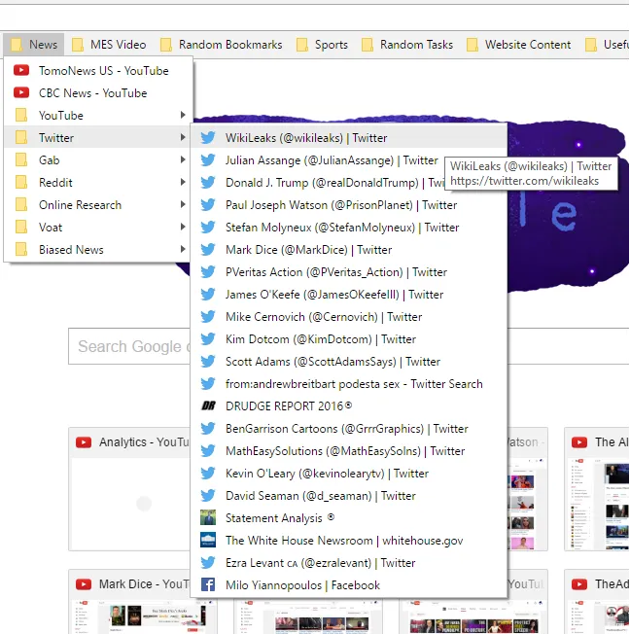Image resolution: width=630 pixels, height=634 pixels.
Task: Click the YouTube folder icon
Action: (x=21, y=116)
